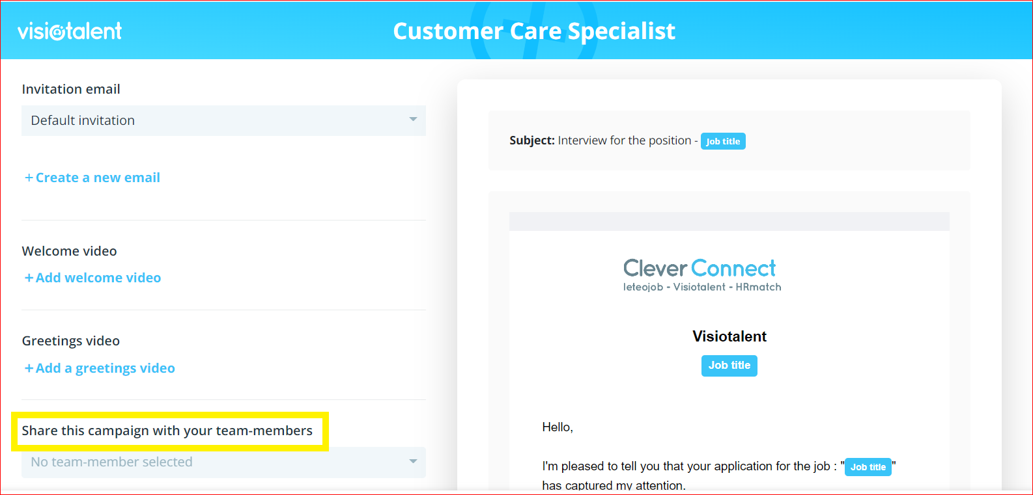This screenshot has width=1033, height=495.
Task: Click the 'Hello,' greeting in the email body
Action: [558, 427]
